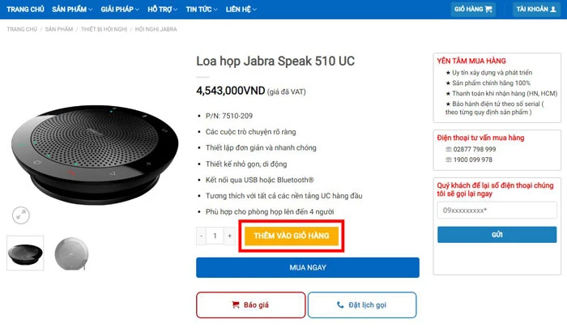Submit phone number with Gửi button

point(497,235)
